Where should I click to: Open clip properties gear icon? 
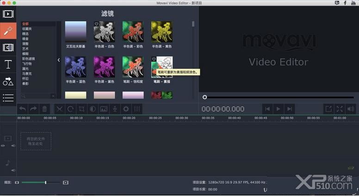[x=126, y=109]
